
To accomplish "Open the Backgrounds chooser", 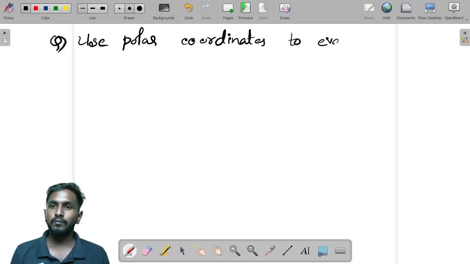I will [164, 11].
